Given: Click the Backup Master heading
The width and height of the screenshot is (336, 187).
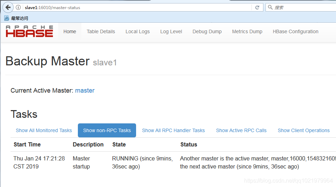Looking at the screenshot, I should click(47, 62).
